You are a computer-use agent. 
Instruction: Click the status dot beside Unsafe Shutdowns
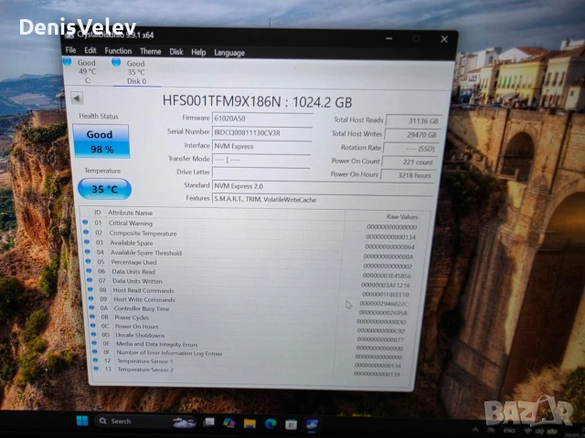click(x=93, y=335)
